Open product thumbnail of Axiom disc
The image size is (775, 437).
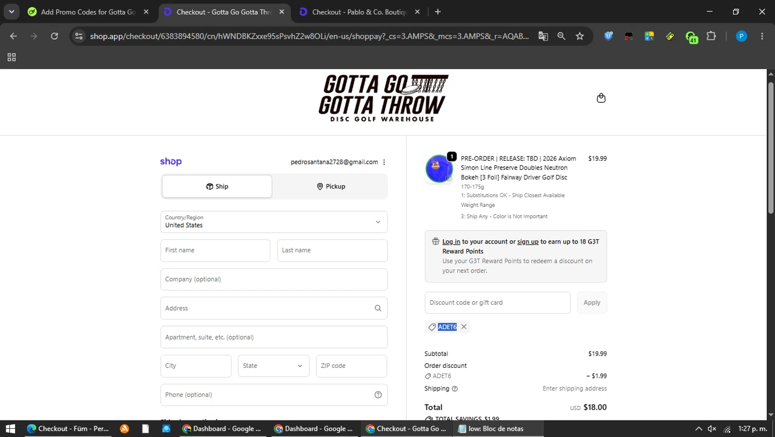(439, 168)
